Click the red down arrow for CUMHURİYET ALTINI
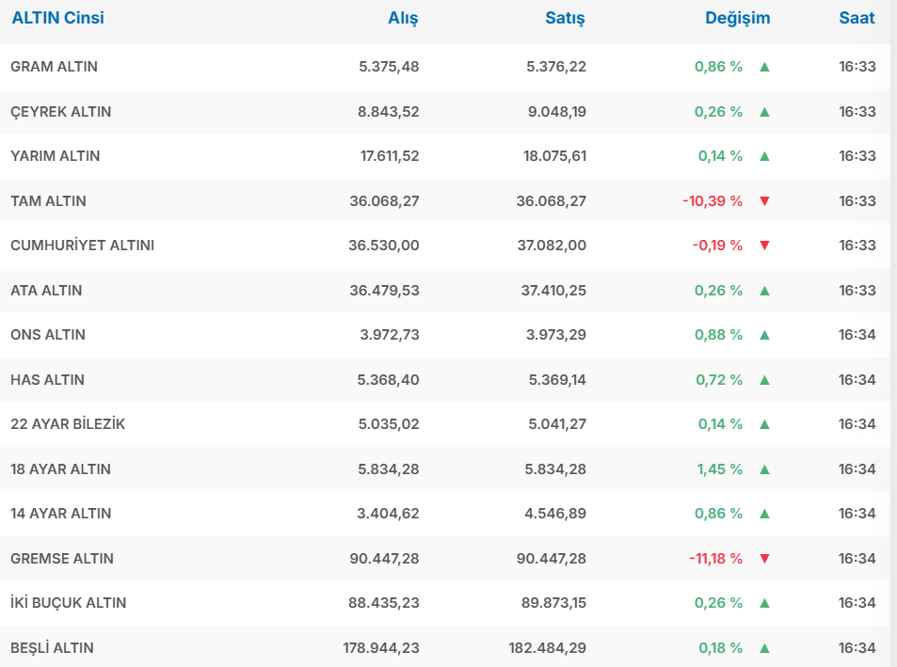This screenshot has width=897, height=667. tap(764, 246)
